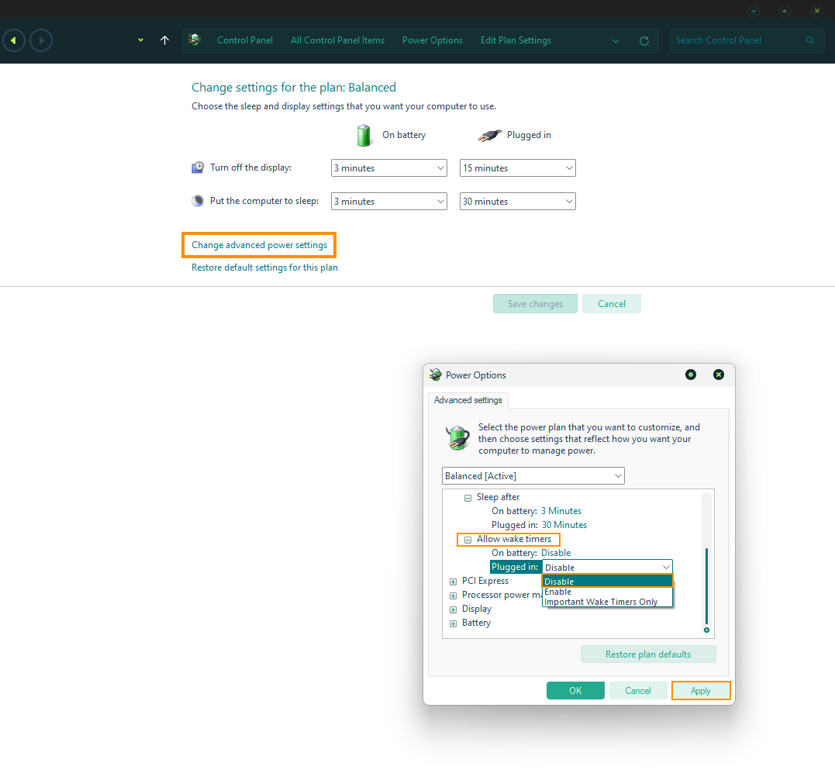Click the On battery 3 Minutes value
This screenshot has height=770, width=835.
pyautogui.click(x=561, y=511)
